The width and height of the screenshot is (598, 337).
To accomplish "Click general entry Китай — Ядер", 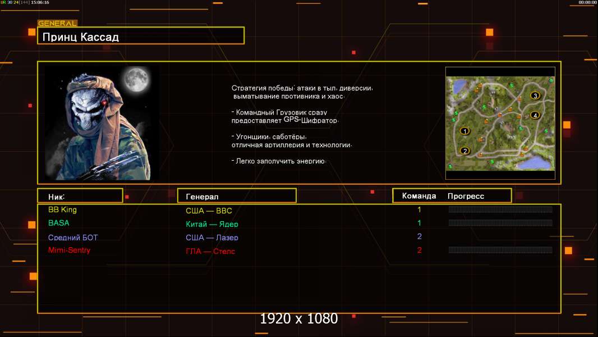I will (211, 224).
